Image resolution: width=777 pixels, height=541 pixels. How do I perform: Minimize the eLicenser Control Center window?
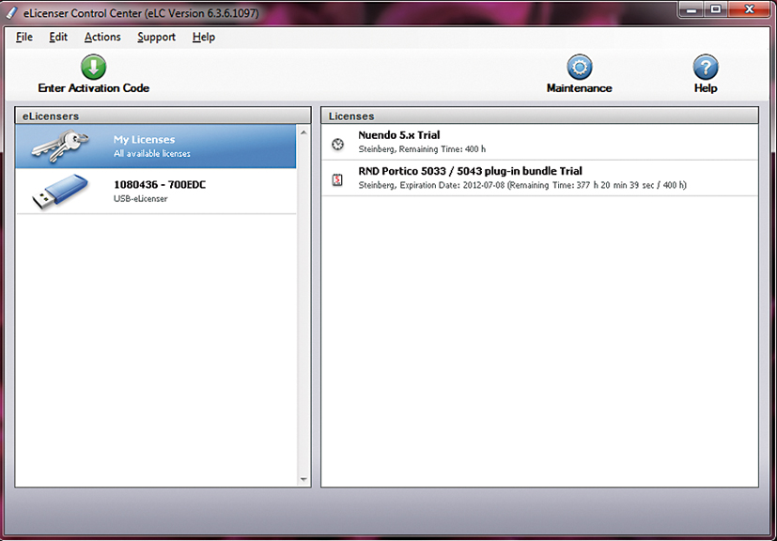(692, 9)
